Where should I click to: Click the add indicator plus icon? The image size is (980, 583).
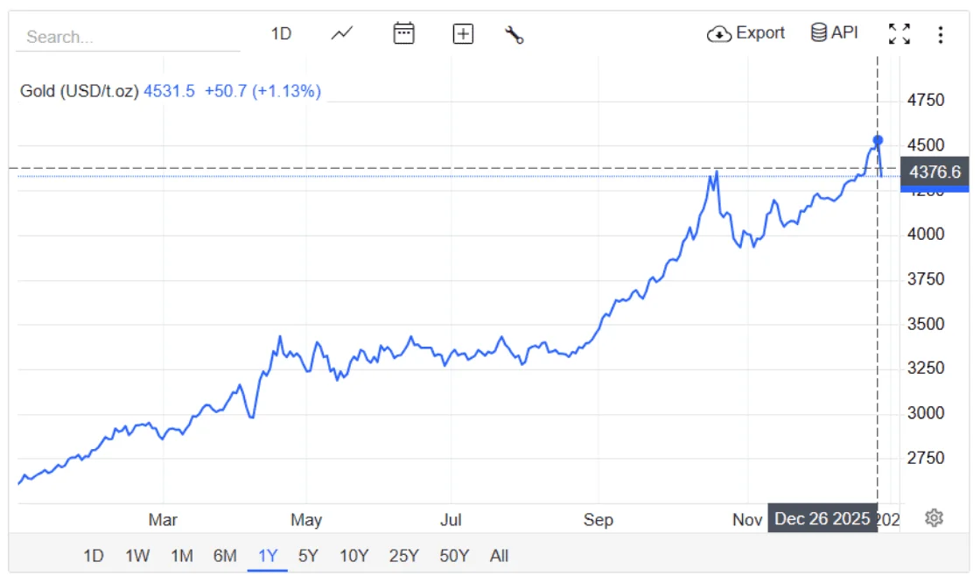(x=463, y=33)
